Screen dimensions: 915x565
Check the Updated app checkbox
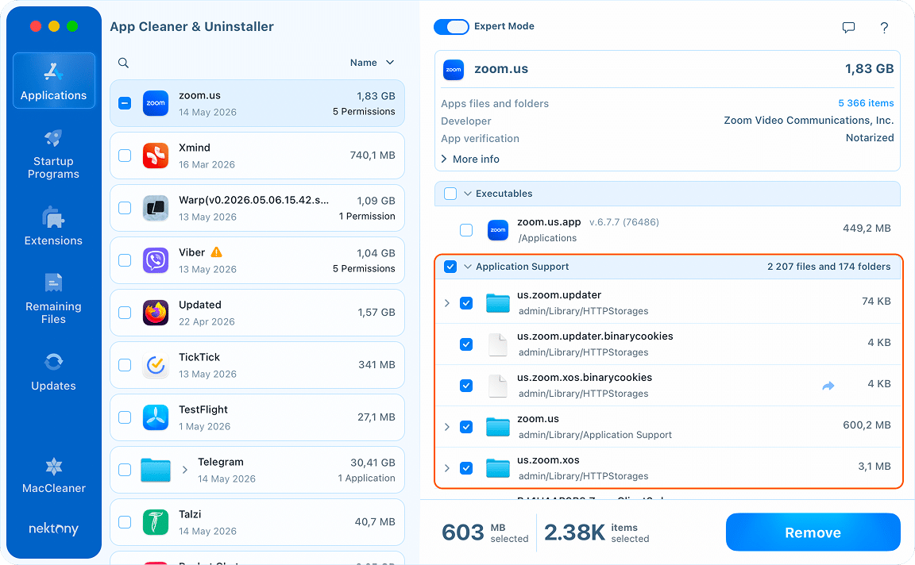tap(125, 313)
